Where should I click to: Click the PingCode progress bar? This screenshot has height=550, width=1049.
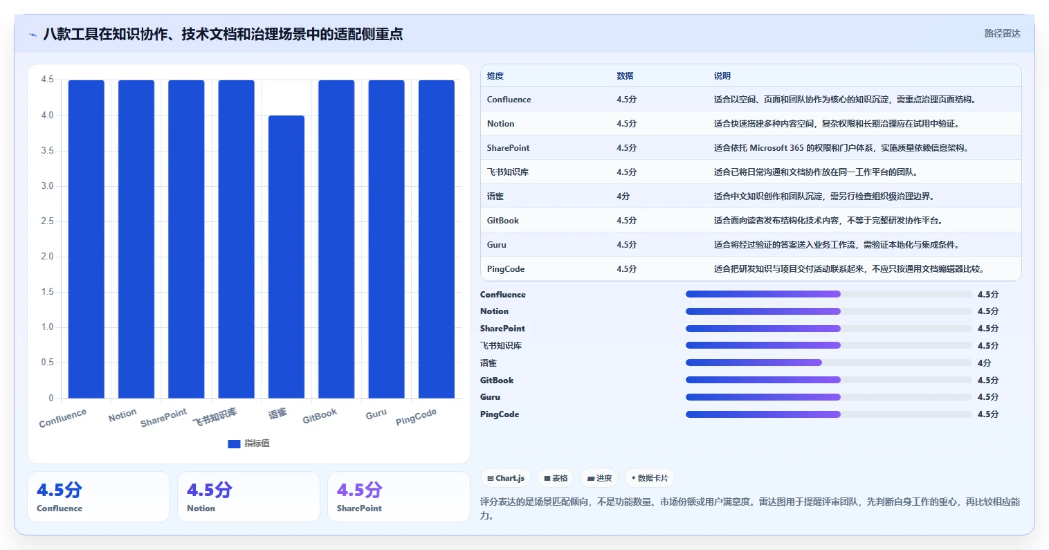coord(829,414)
